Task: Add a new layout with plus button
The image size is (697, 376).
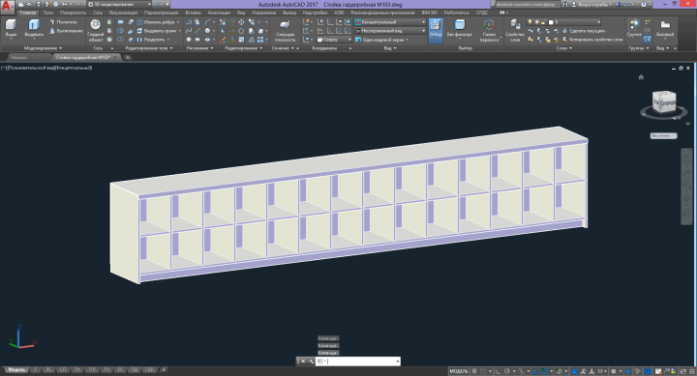Action: 164,370
